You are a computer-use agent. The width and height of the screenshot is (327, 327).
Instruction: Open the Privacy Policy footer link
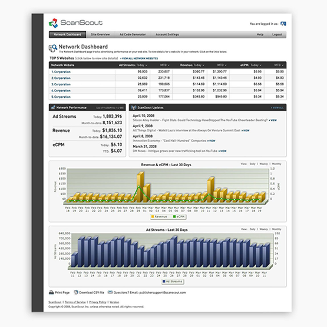pos(98,302)
